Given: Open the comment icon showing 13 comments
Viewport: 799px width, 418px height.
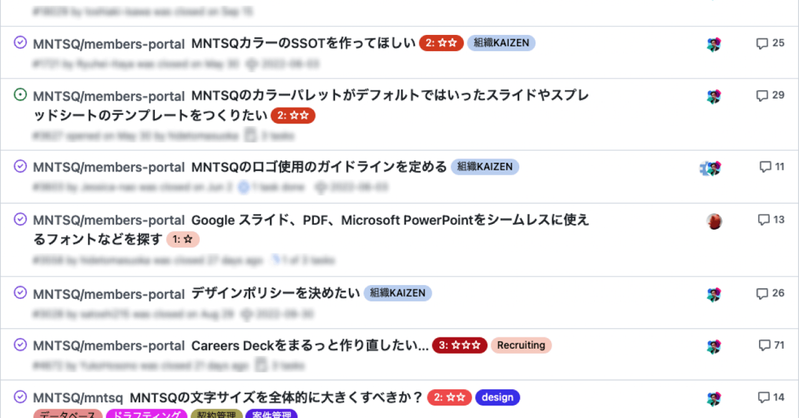Looking at the screenshot, I should 764,220.
